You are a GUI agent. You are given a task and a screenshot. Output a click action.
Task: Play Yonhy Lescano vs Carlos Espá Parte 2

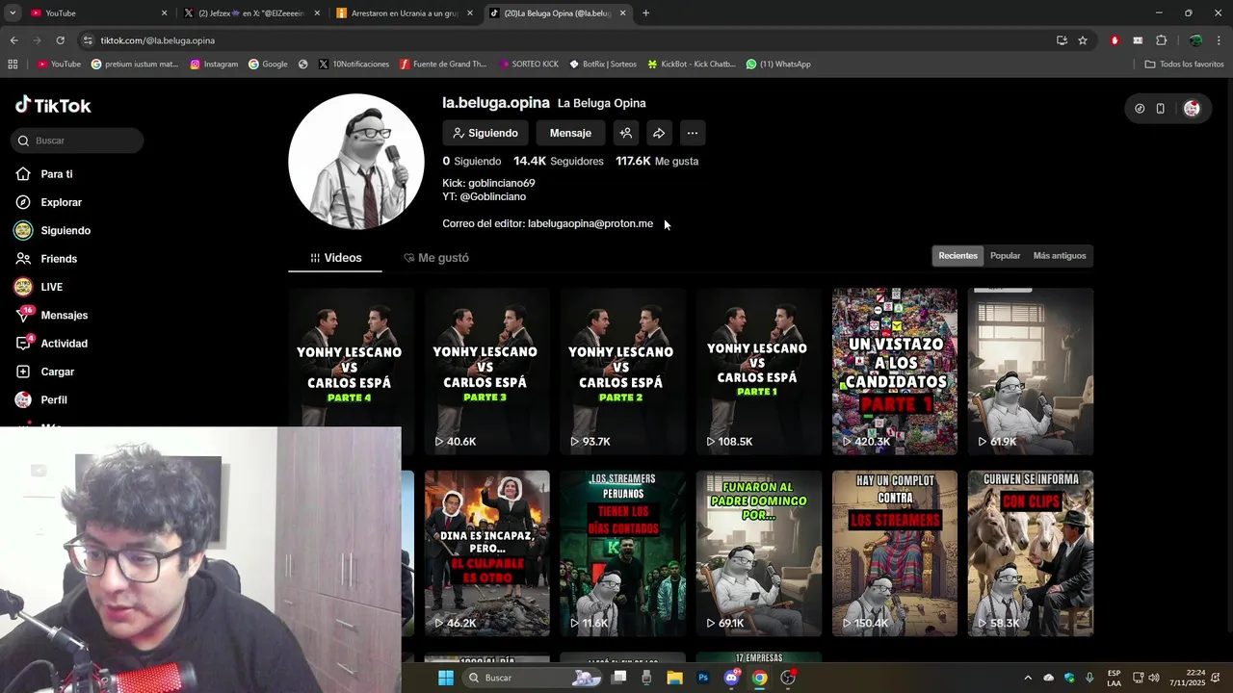[x=623, y=372]
